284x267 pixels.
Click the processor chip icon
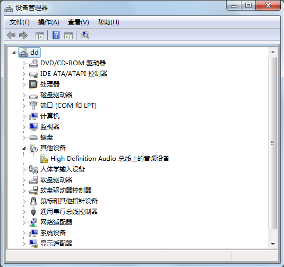tap(33, 84)
